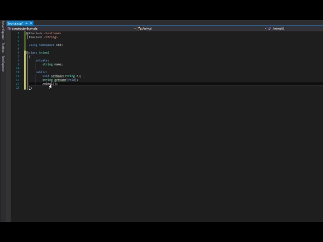The image size is (323, 242).
Task: Click the method icon beside Animal() in navigation bar
Action: 270,29
